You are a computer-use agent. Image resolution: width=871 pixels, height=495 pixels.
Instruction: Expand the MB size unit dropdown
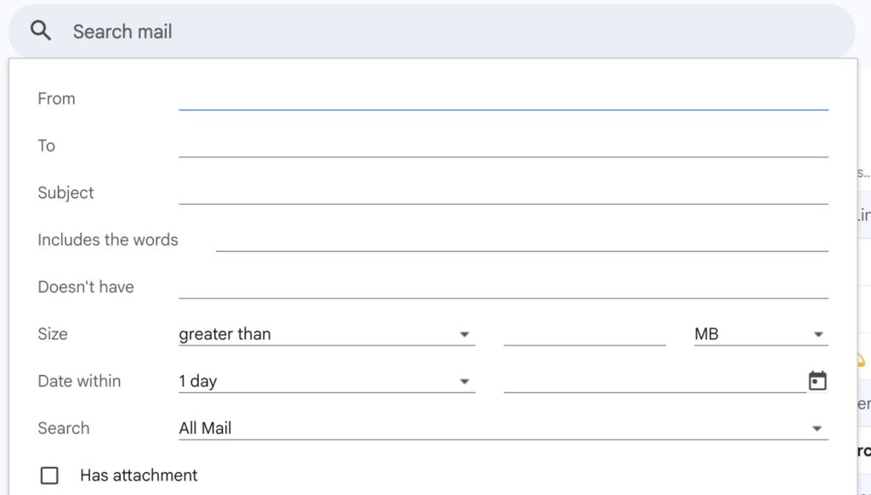(760, 334)
